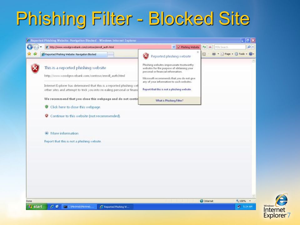
Task: Click the search magnifier button
Action: [249, 47]
